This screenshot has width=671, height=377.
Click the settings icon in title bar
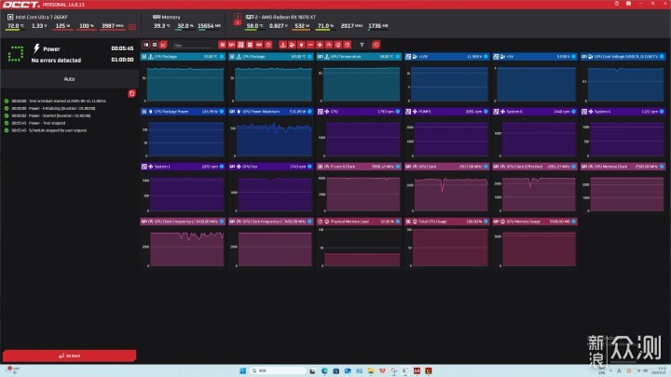pos(617,4)
